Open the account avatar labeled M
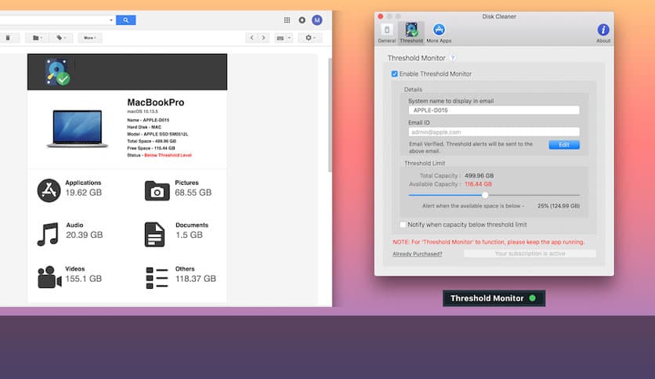This screenshot has height=379, width=655. (317, 20)
